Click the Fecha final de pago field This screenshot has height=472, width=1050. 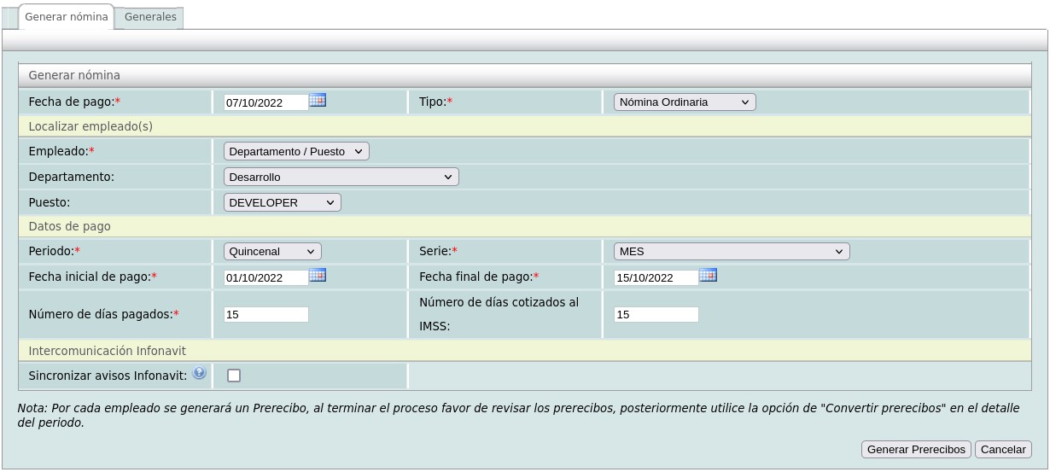tap(655, 277)
